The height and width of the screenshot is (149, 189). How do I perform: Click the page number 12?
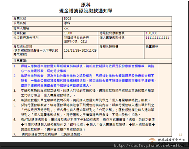[x=180, y=135]
